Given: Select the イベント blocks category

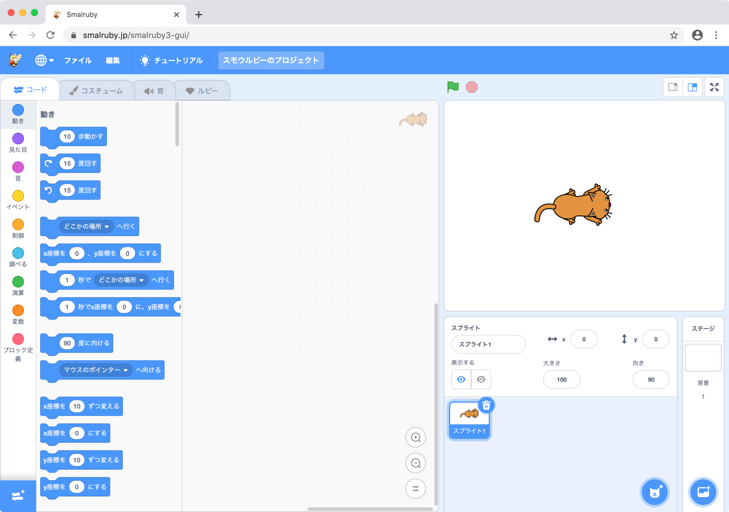Looking at the screenshot, I should (x=18, y=200).
